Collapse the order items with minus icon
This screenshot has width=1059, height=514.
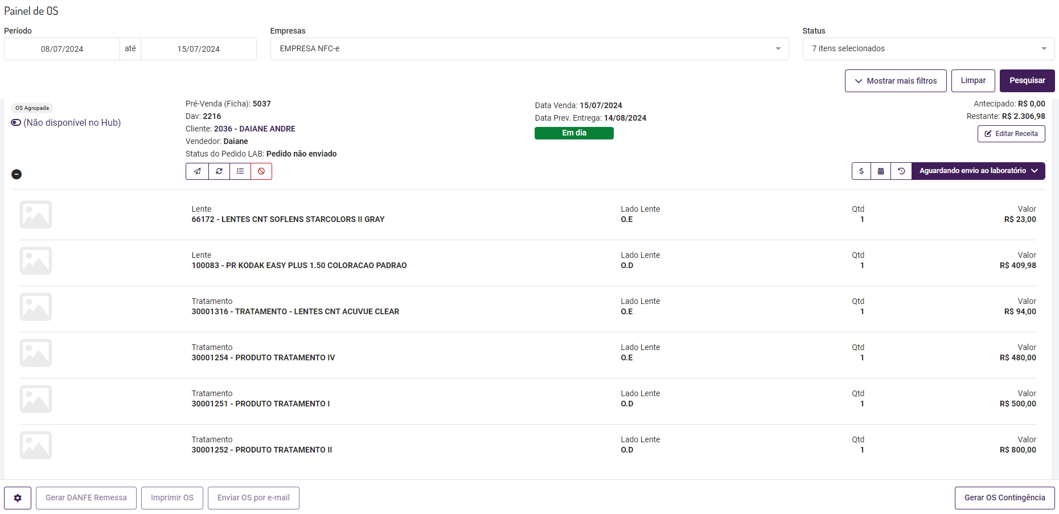pyautogui.click(x=17, y=174)
